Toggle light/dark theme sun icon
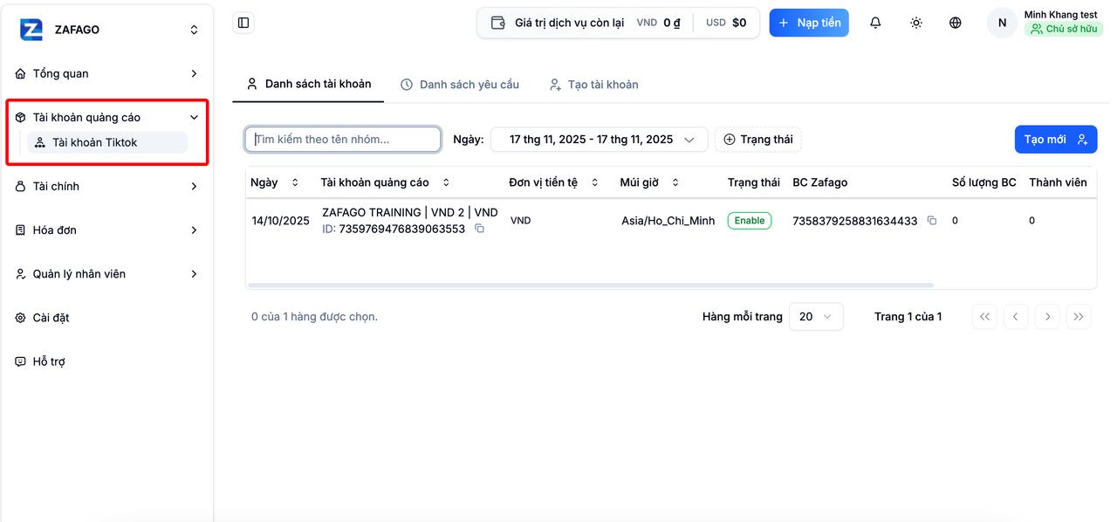 coord(915,23)
